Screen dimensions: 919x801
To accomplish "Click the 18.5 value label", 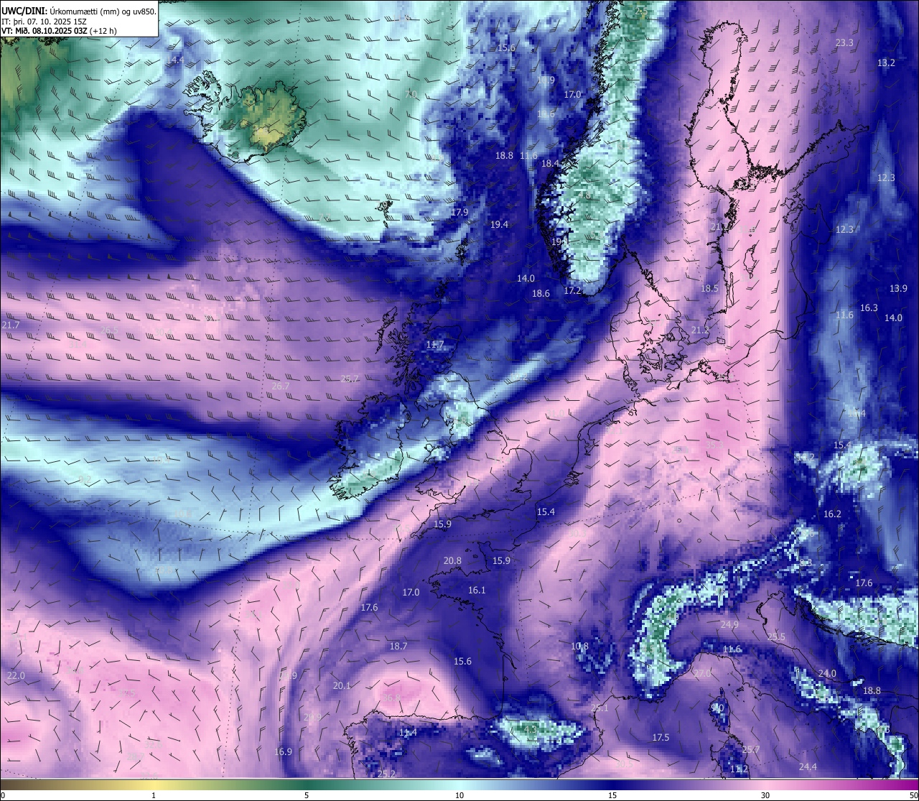I will 709,288.
